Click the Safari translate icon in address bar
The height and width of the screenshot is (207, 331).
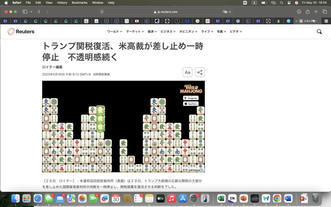pyautogui.click(x=225, y=12)
